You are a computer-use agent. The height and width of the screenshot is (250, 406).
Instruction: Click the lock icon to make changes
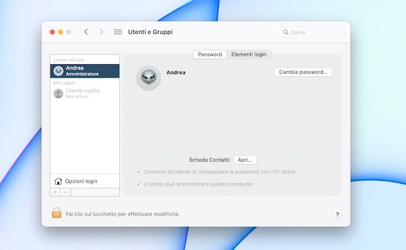(57, 213)
